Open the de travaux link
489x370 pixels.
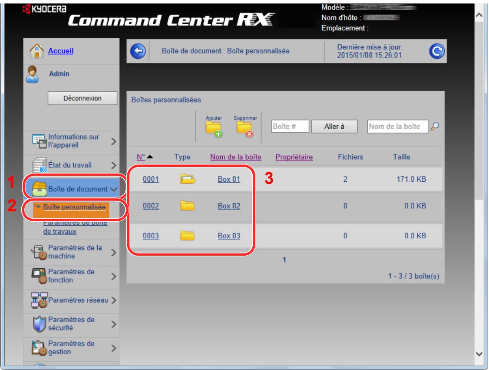point(60,232)
